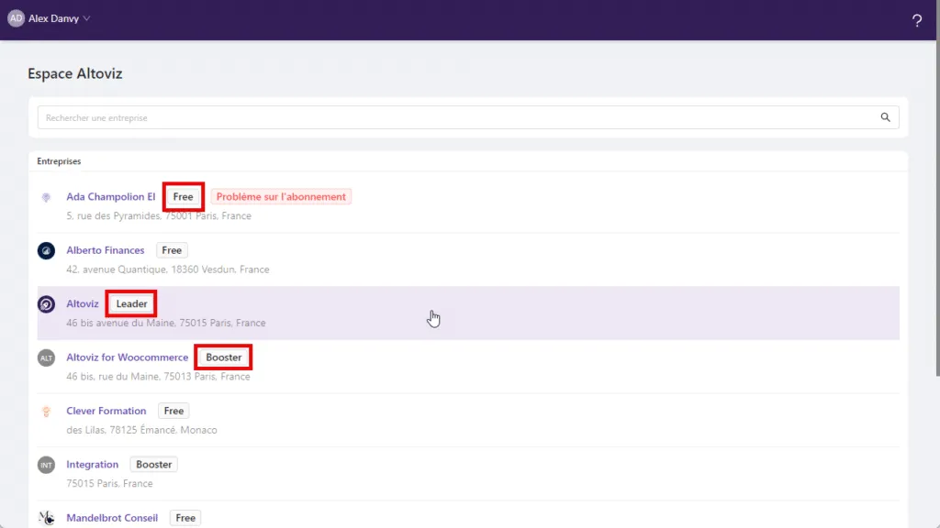The width and height of the screenshot is (940, 528).
Task: Click the Alex Danvy user name
Action: click(x=53, y=18)
